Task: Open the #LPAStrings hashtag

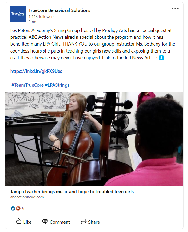Action: pyautogui.click(x=57, y=85)
